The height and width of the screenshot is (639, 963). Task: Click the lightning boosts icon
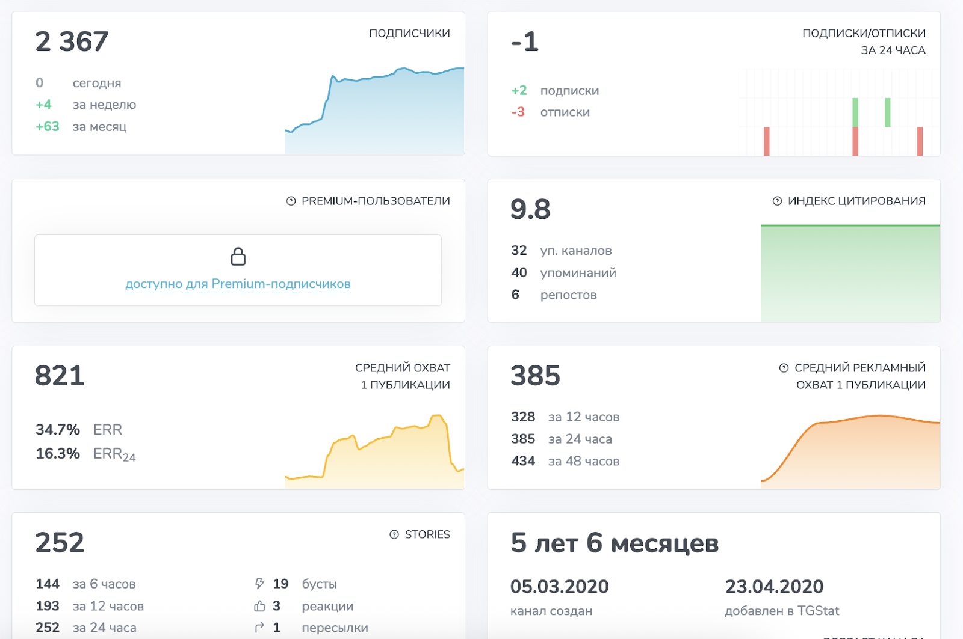click(259, 584)
